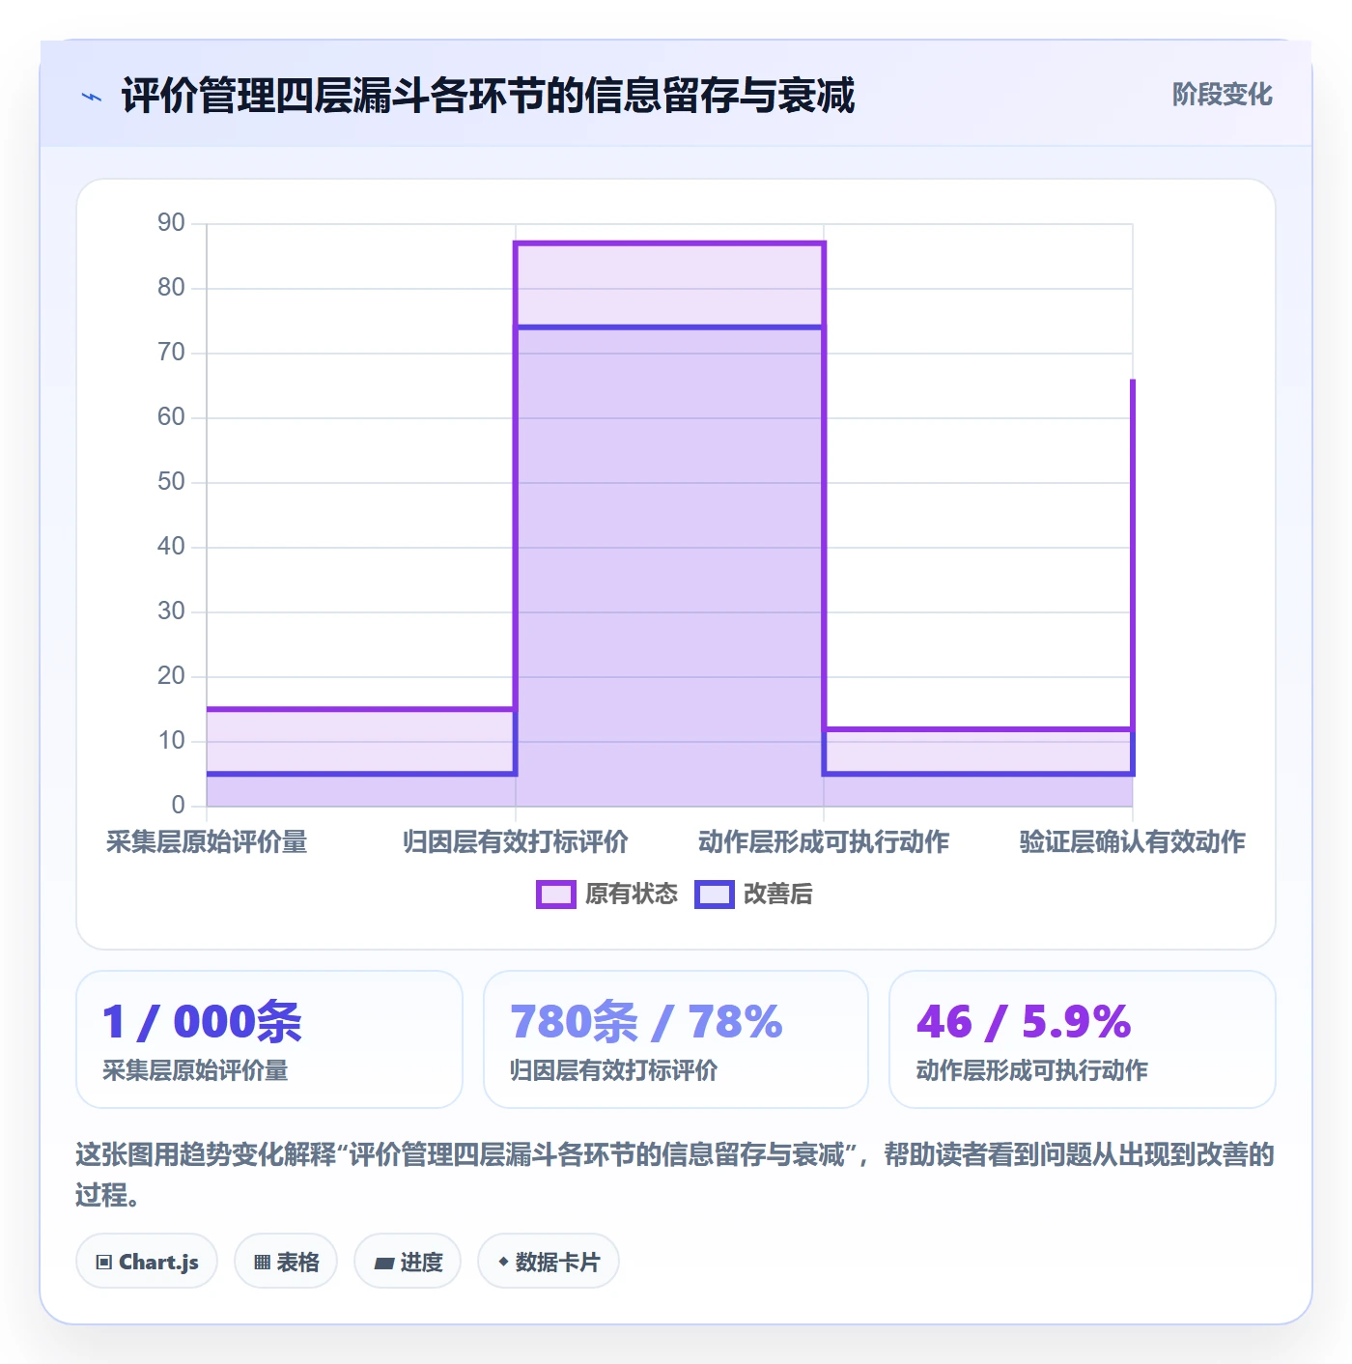This screenshot has height=1364, width=1352.
Task: Click the bar icon in the 进度 chip
Action: tap(384, 1264)
